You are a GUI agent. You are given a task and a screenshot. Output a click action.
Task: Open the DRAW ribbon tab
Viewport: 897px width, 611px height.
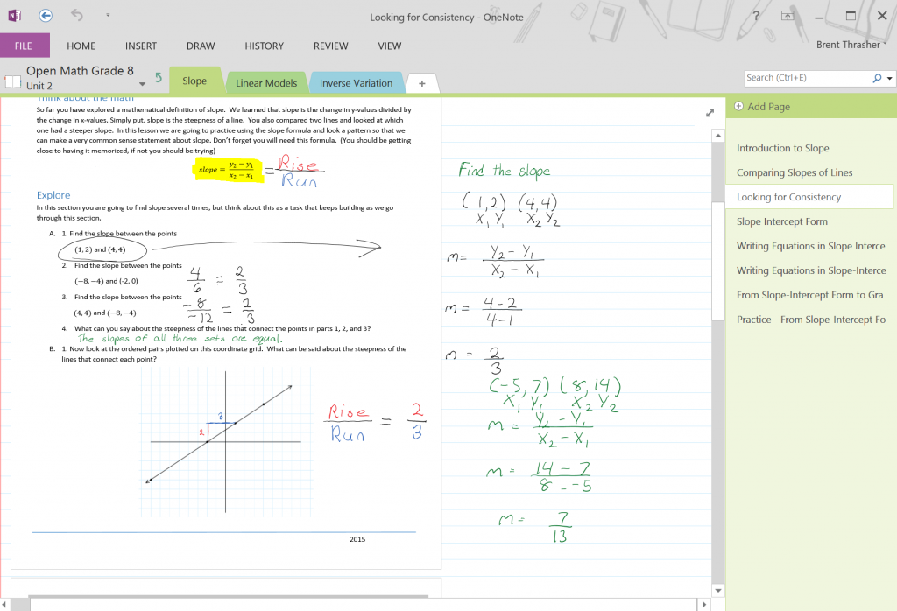tap(201, 46)
